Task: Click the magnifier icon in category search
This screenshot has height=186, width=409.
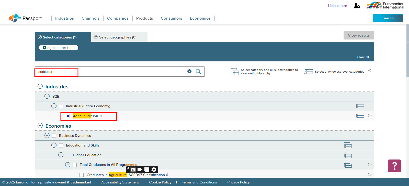Action: 198,72
